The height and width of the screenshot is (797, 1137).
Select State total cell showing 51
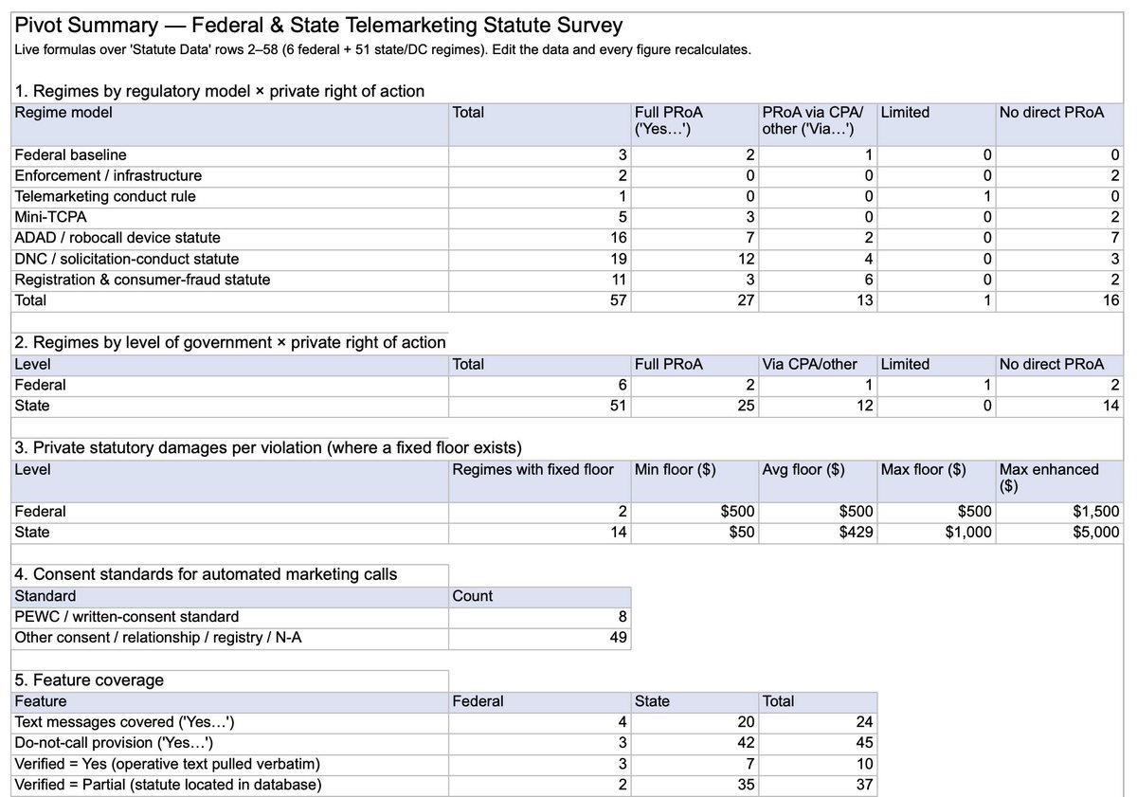click(540, 406)
